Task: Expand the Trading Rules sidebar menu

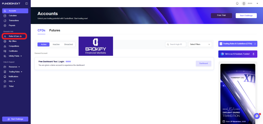Action: [22, 72]
